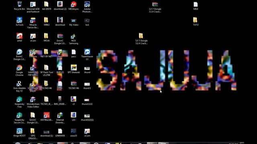Viewport: 257px width, 144px height.
Task: Open the NET OF NET folder
Action: (x=47, y=52)
